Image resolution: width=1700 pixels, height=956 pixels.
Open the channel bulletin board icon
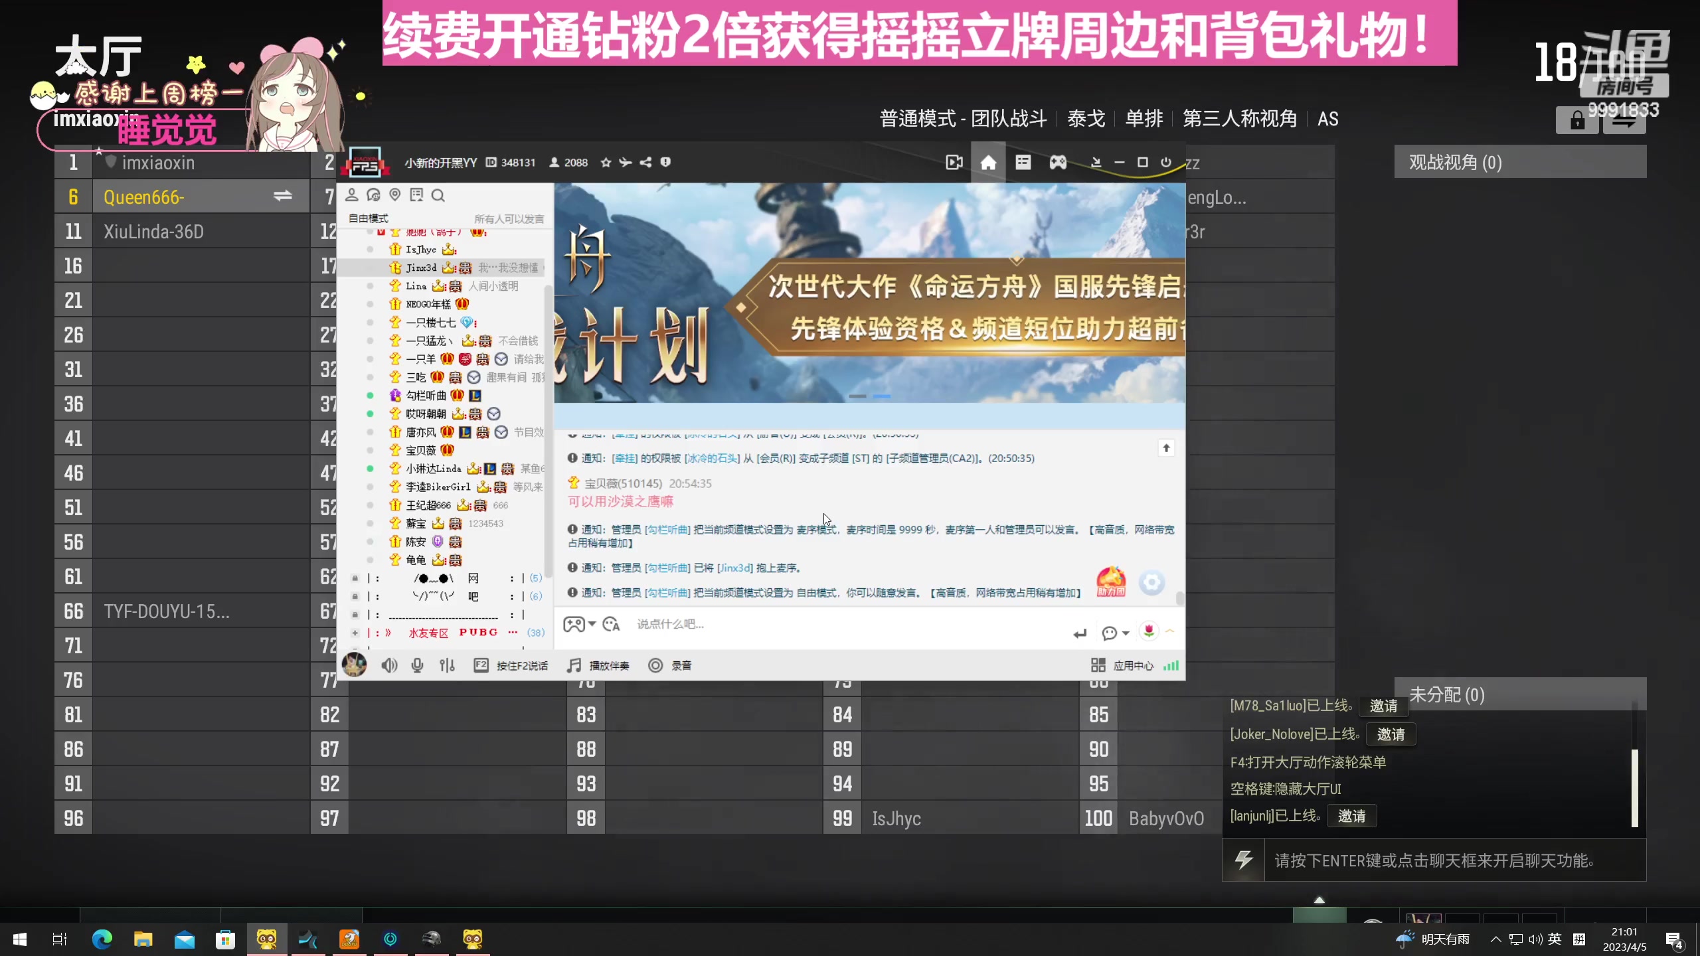click(416, 195)
